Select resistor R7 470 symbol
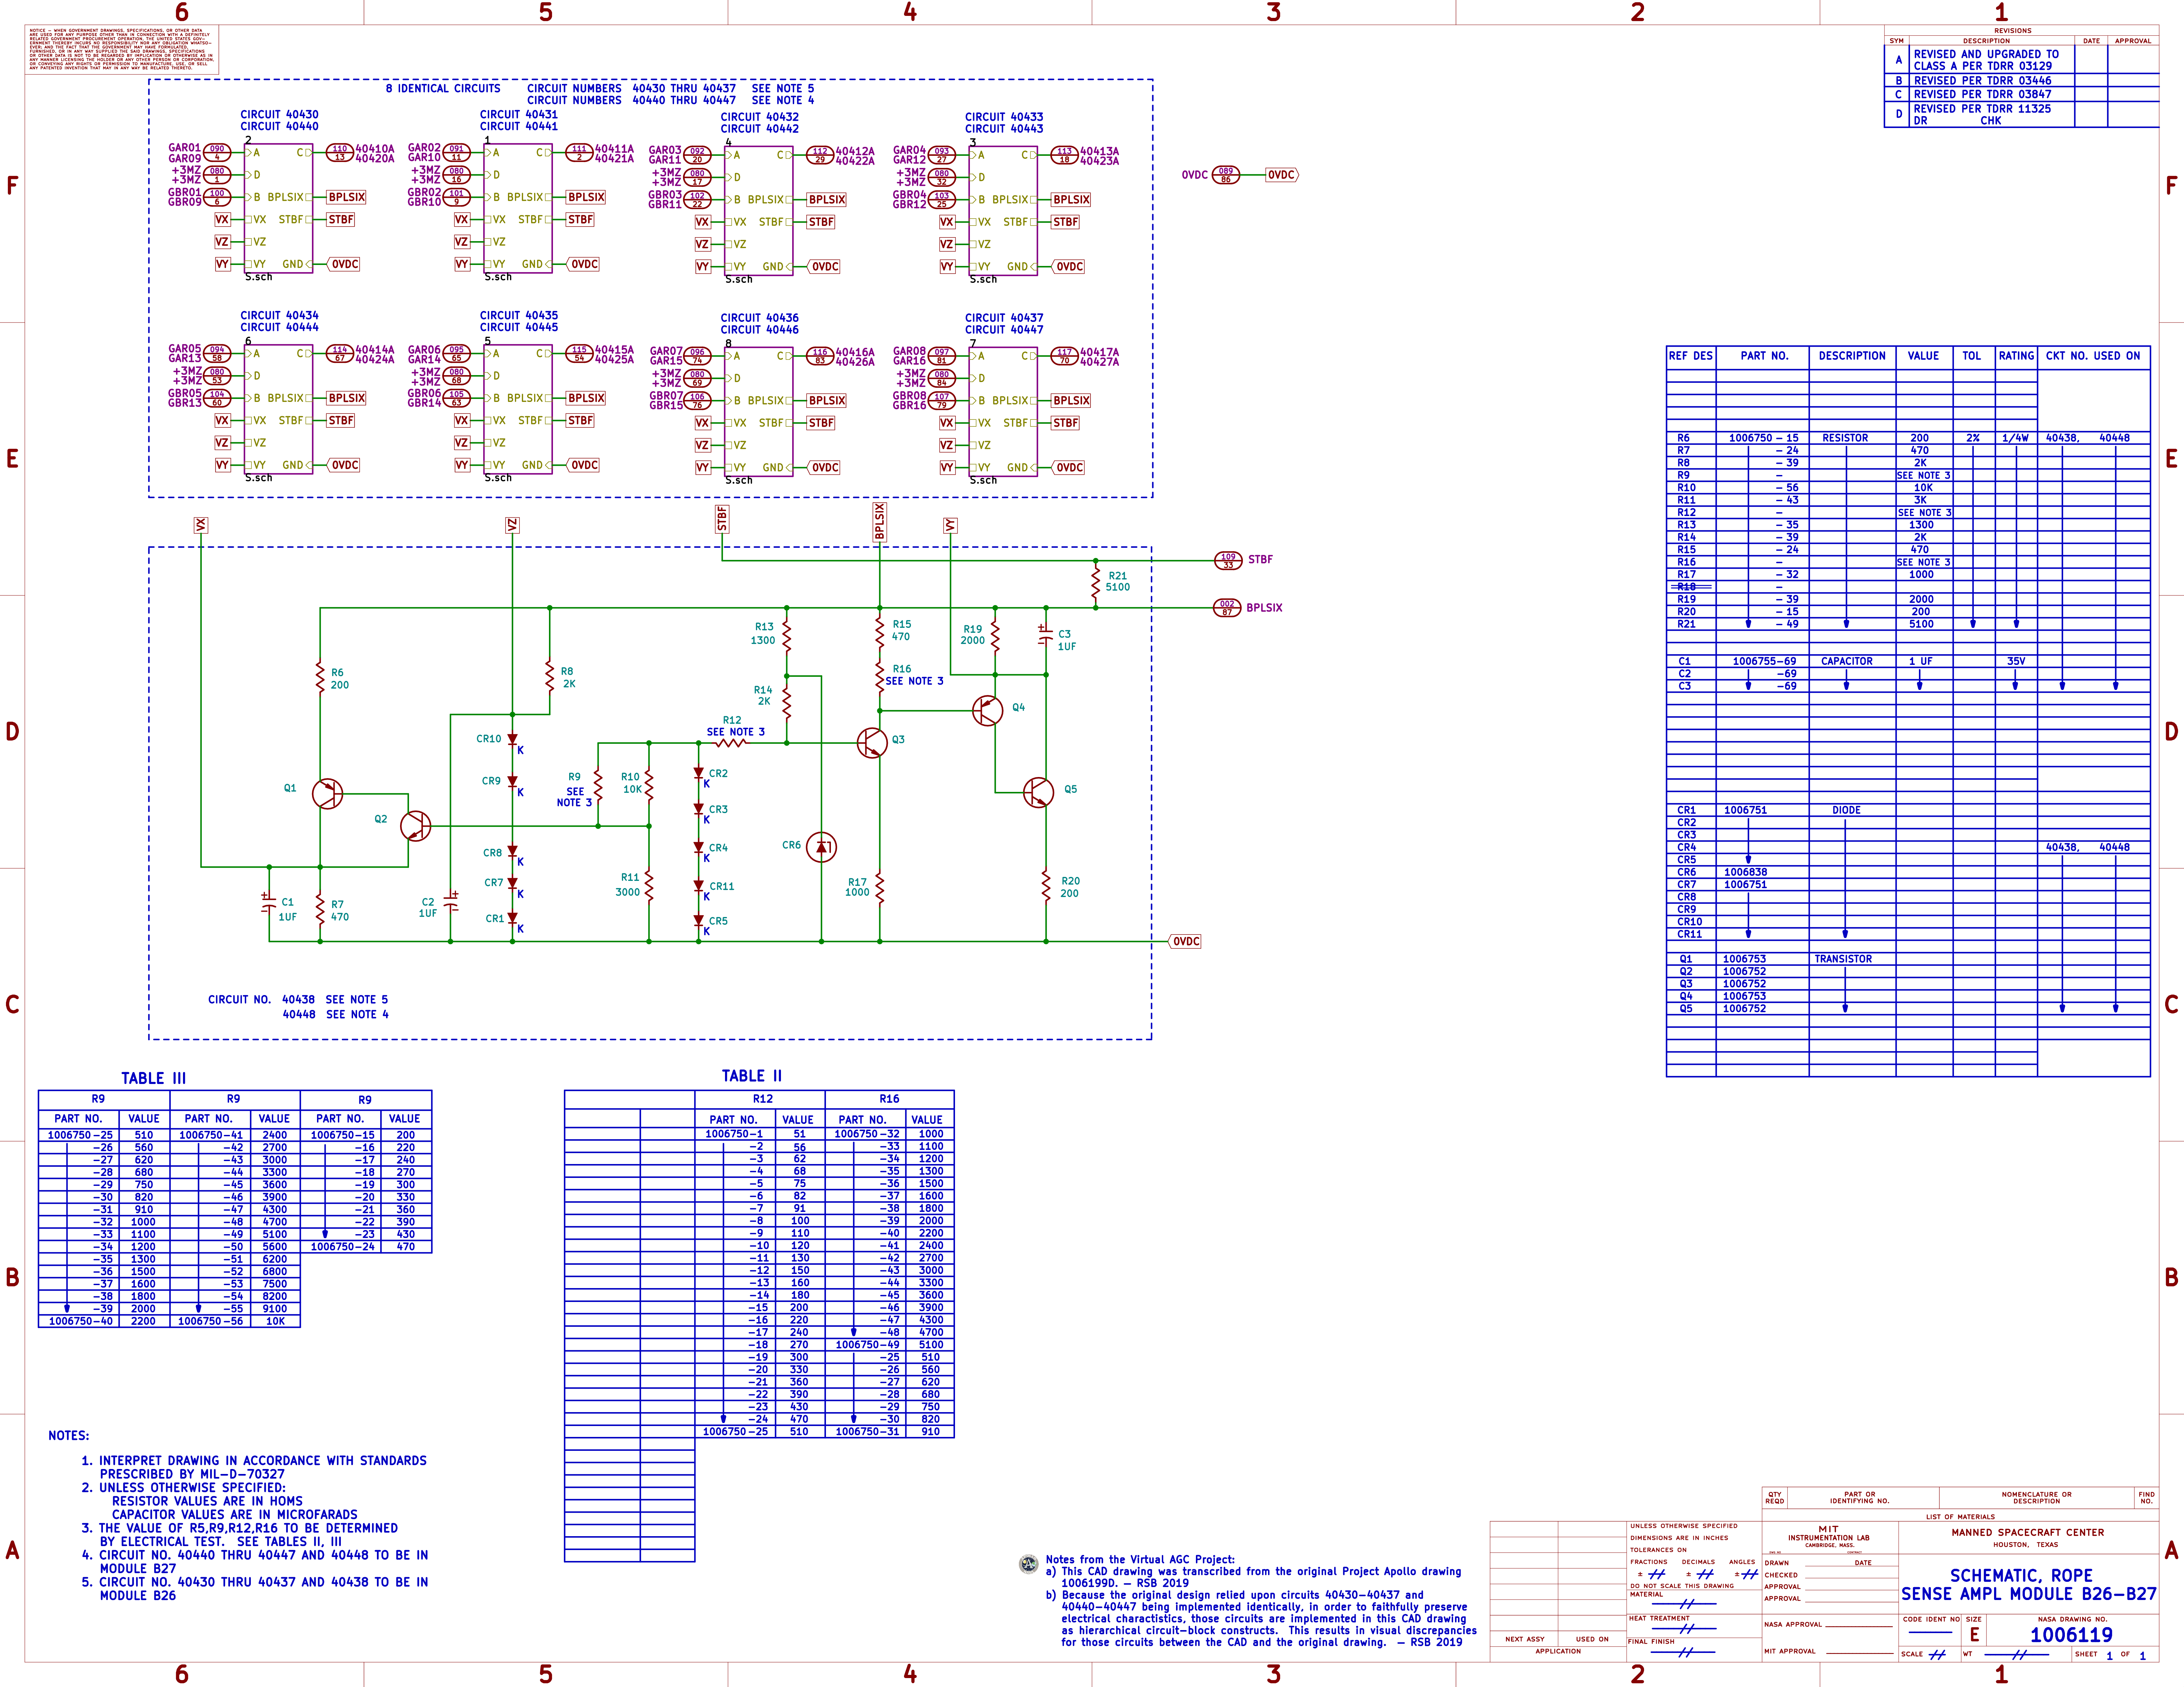Image resolution: width=2184 pixels, height=1687 pixels. (320, 909)
